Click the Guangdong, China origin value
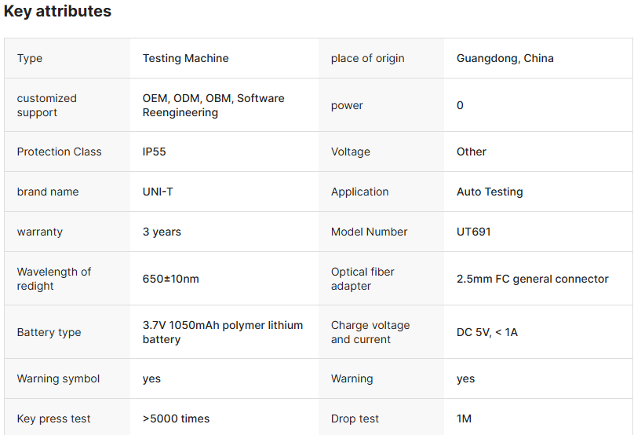This screenshot has height=435, width=634. pos(505,58)
